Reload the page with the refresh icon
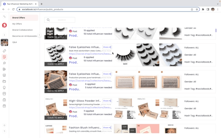221x138 pixels. 13,9
